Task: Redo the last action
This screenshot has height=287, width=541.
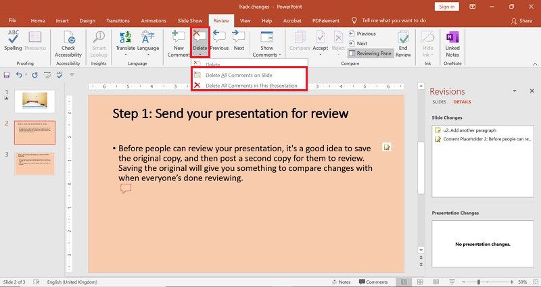Action: (x=34, y=75)
